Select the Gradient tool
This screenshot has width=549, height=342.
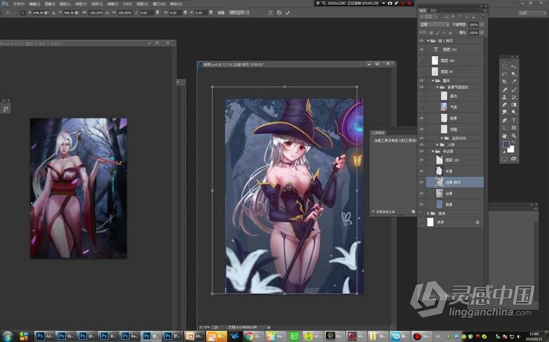(x=514, y=104)
